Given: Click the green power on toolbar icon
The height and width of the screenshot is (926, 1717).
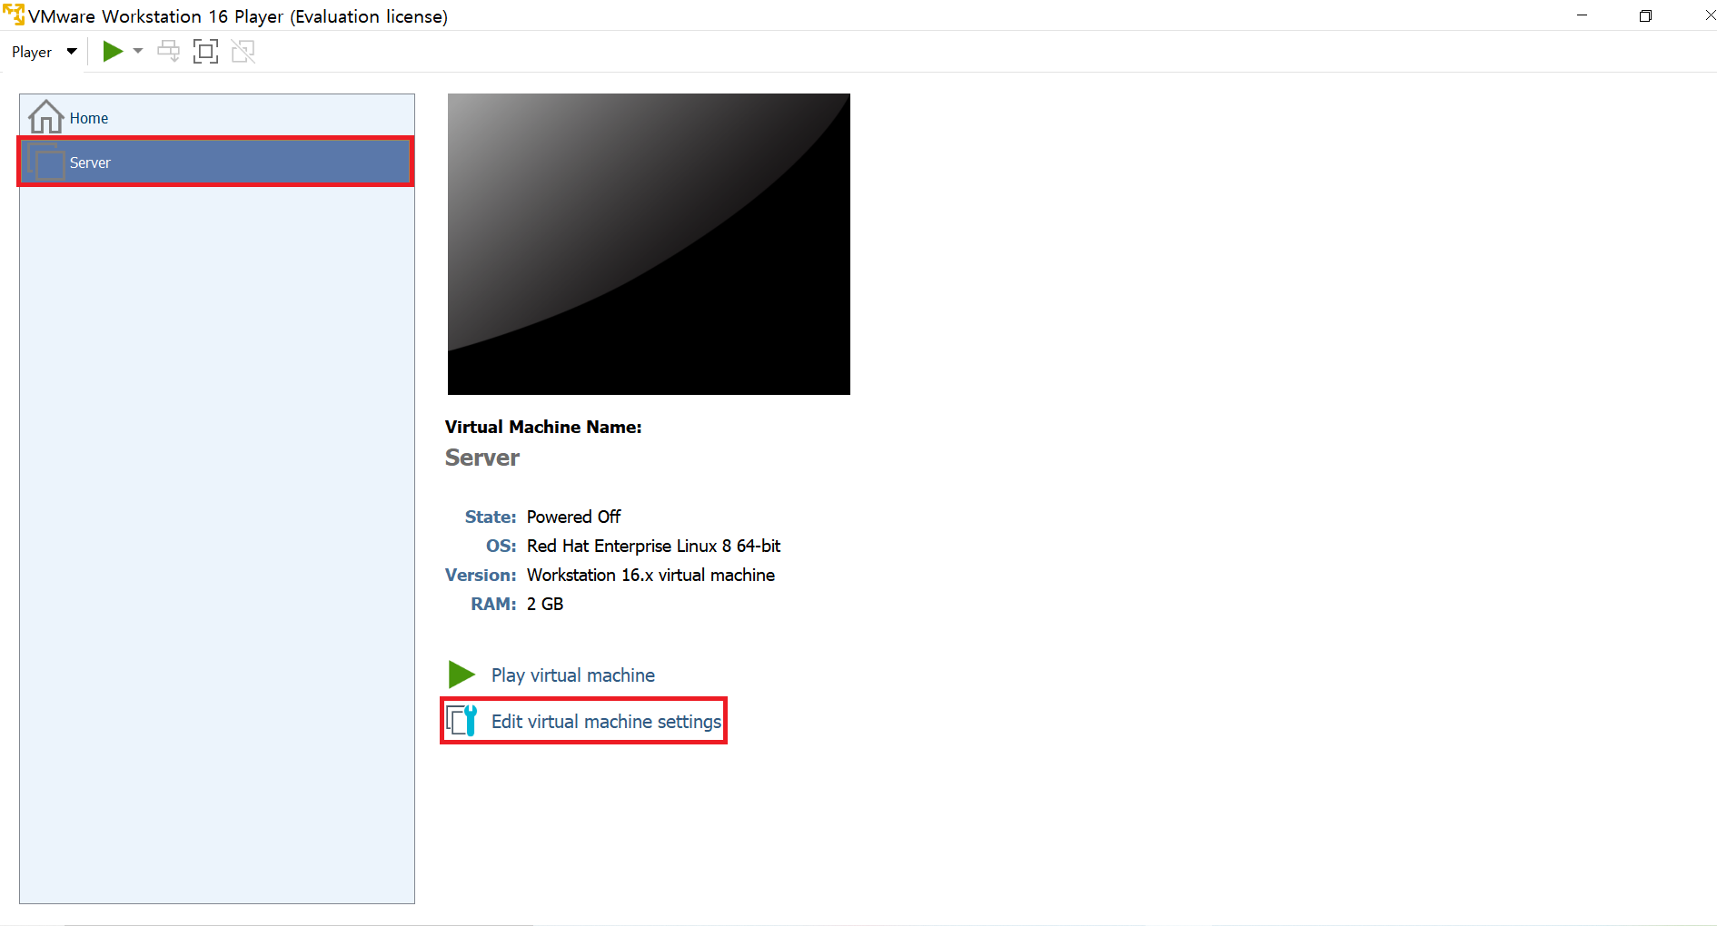Looking at the screenshot, I should pyautogui.click(x=113, y=52).
